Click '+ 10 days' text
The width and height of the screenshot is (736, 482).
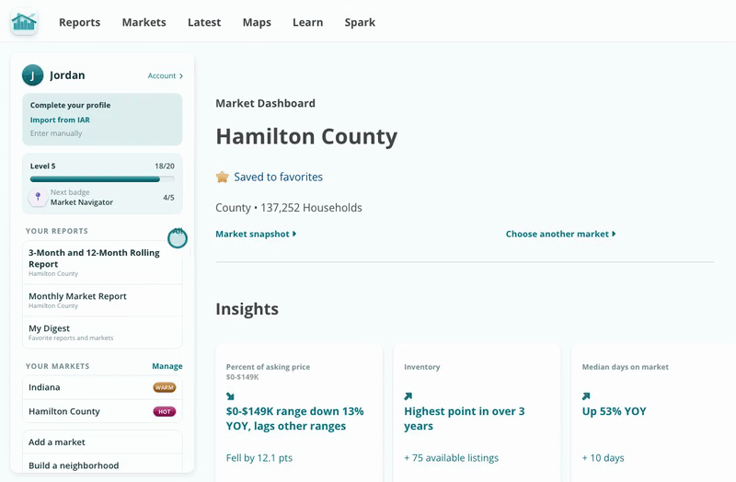(x=604, y=457)
